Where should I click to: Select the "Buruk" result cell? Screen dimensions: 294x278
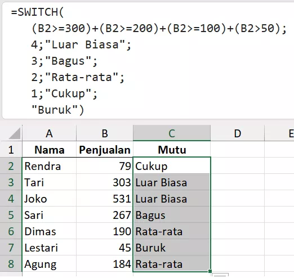point(172,248)
